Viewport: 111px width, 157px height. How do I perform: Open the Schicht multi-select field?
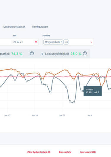tap(68, 42)
